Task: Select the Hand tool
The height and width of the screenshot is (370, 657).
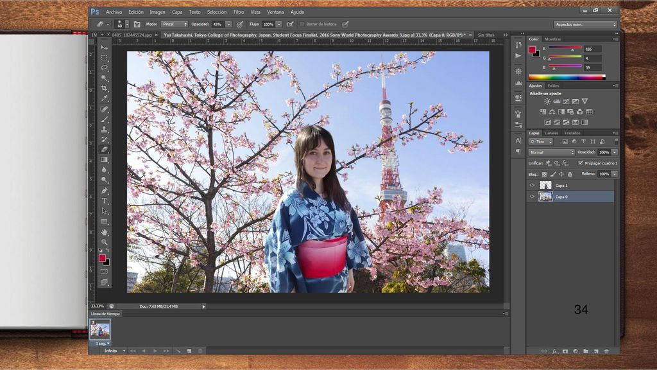Action: (x=105, y=232)
